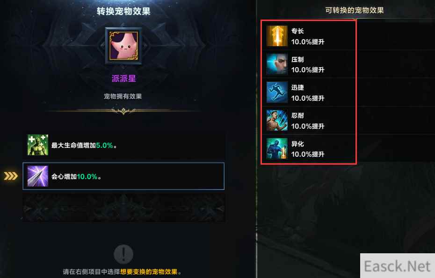Click the empty third effect slot
This screenshot has height=278, width=435.
pyautogui.click(x=123, y=208)
